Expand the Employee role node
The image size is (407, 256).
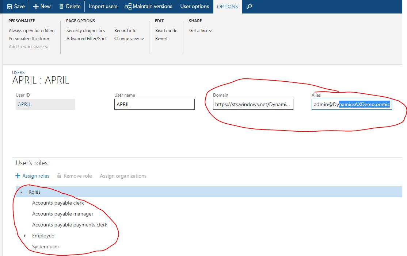25,236
